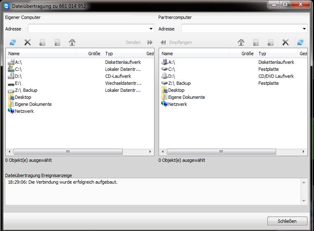Viewport: 314px width, 231px height.
Task: Click the partner pane delete X icon
Action: click(286, 42)
